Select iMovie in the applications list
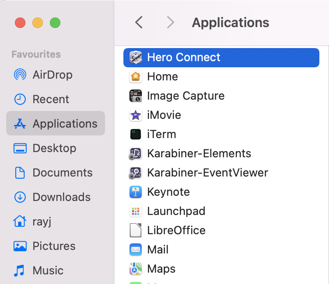The width and height of the screenshot is (329, 284). (x=221, y=115)
